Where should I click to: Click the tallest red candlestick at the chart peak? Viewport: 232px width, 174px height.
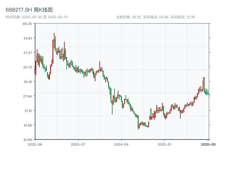[54, 41]
